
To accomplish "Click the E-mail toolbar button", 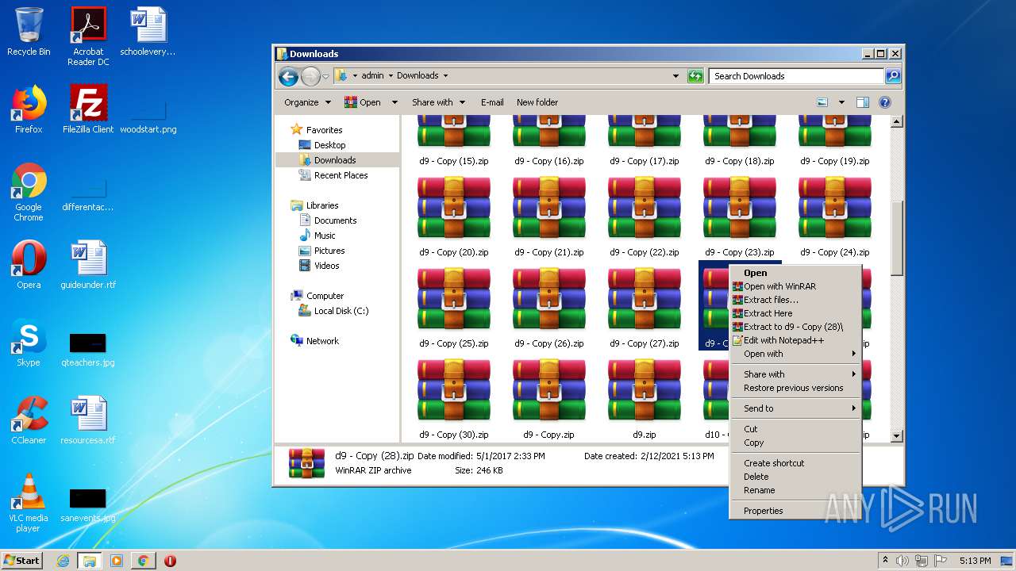I will click(x=492, y=102).
